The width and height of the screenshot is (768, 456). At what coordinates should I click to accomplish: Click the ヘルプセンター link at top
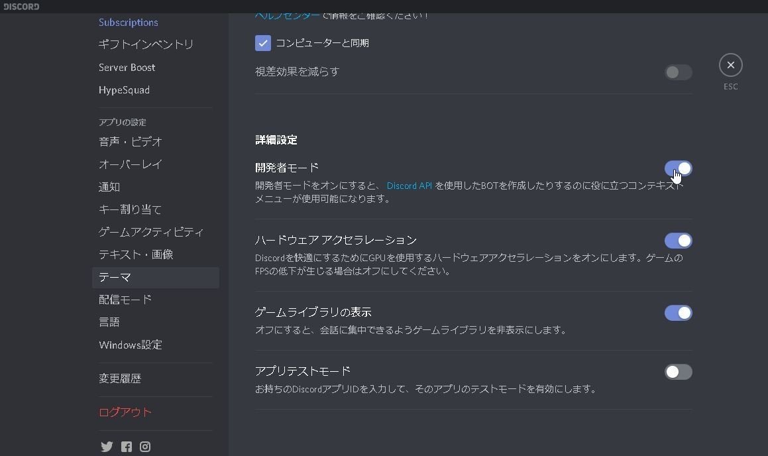(288, 16)
